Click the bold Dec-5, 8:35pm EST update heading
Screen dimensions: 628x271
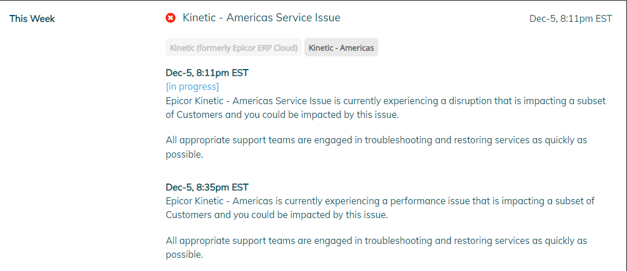[x=207, y=187]
